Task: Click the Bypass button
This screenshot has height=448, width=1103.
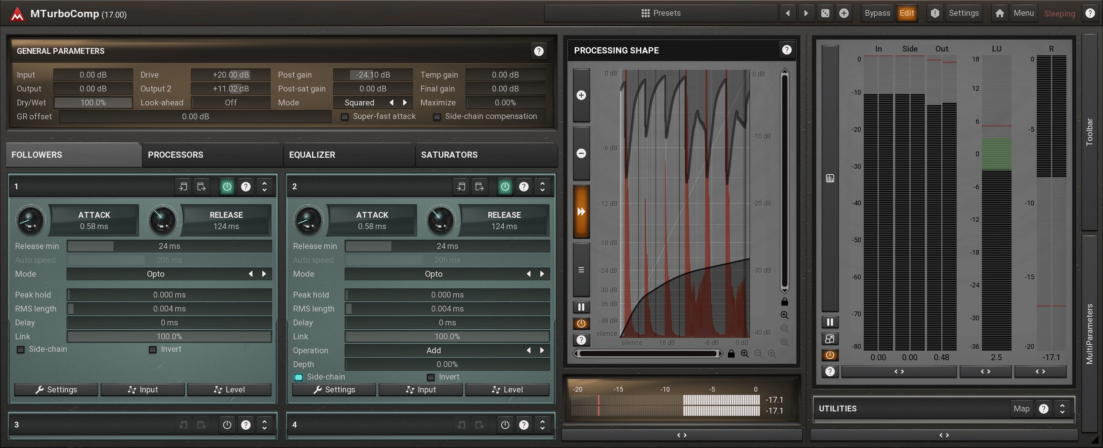Action: point(877,13)
